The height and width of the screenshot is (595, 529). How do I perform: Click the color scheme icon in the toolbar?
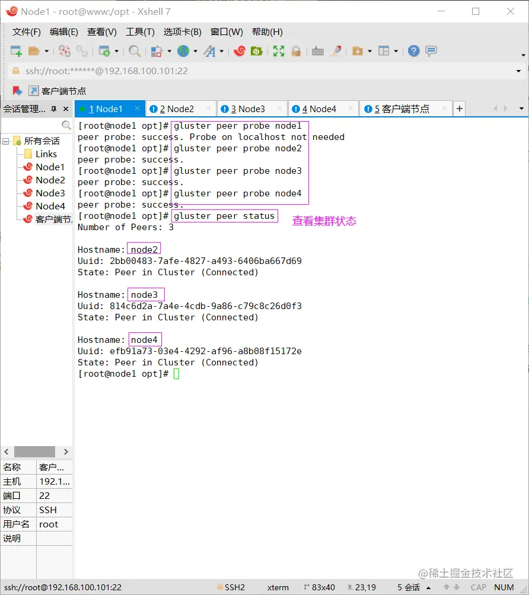point(157,51)
